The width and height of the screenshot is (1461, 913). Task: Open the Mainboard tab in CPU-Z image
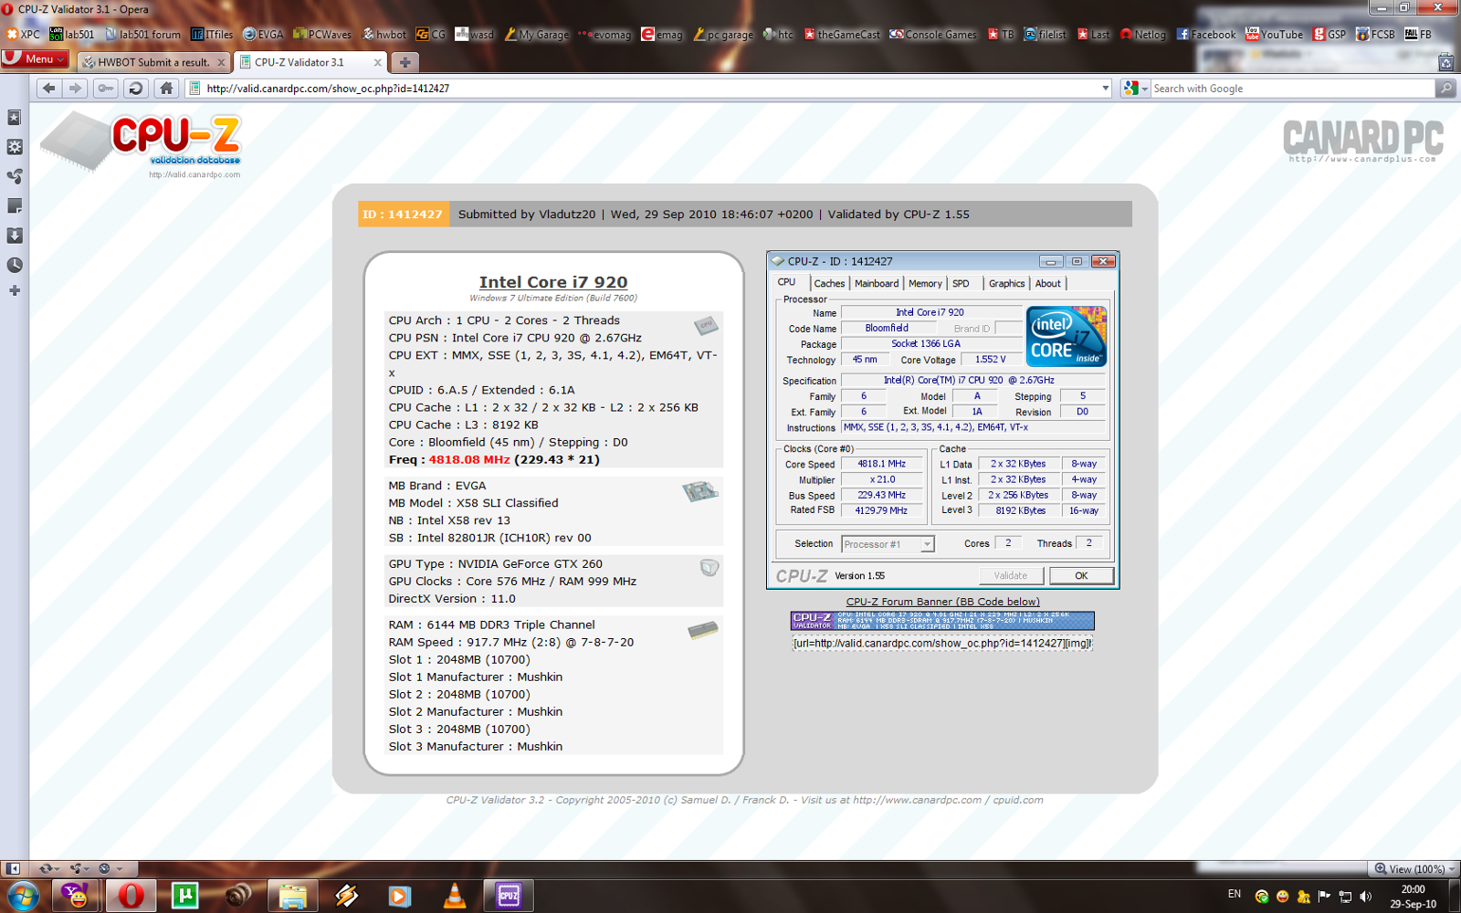[x=877, y=284]
